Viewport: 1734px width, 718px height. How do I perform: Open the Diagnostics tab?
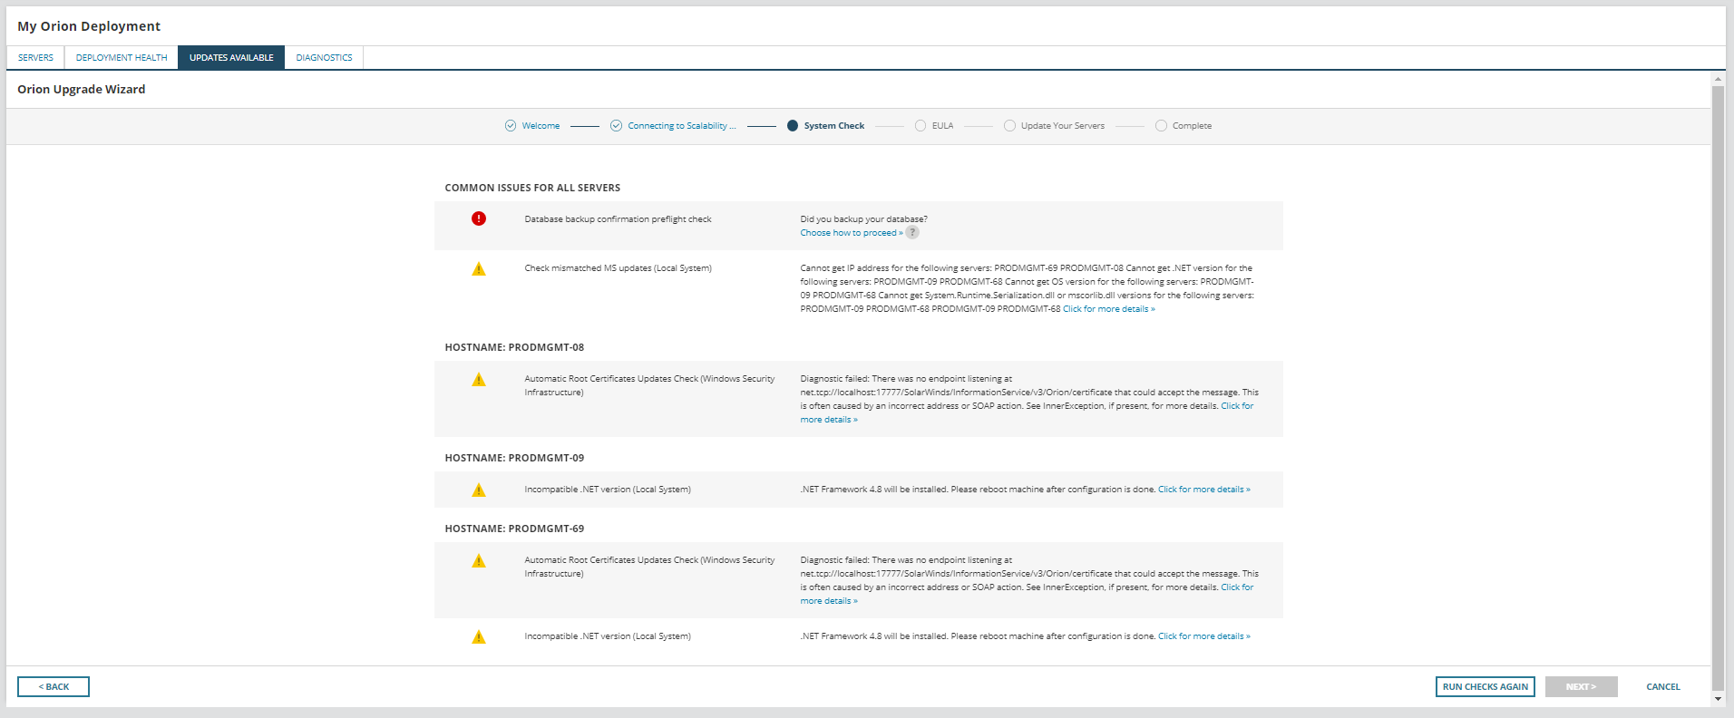click(x=324, y=57)
